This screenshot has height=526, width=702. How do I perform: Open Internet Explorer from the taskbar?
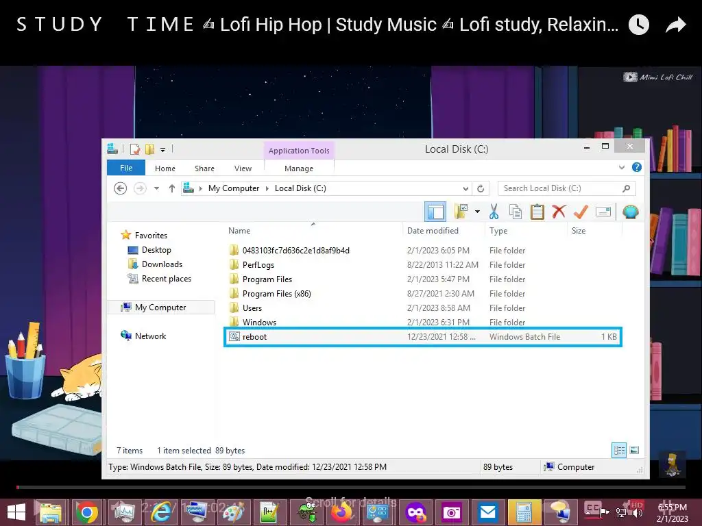(x=160, y=512)
